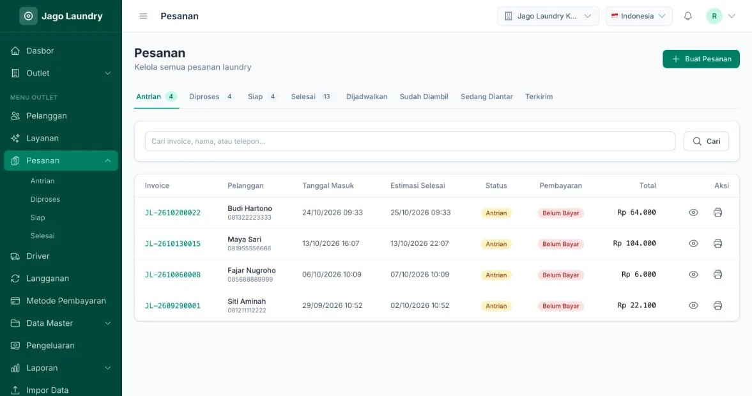The image size is (752, 396).
Task: Select the Sedang Diantar tab
Action: [x=487, y=96]
